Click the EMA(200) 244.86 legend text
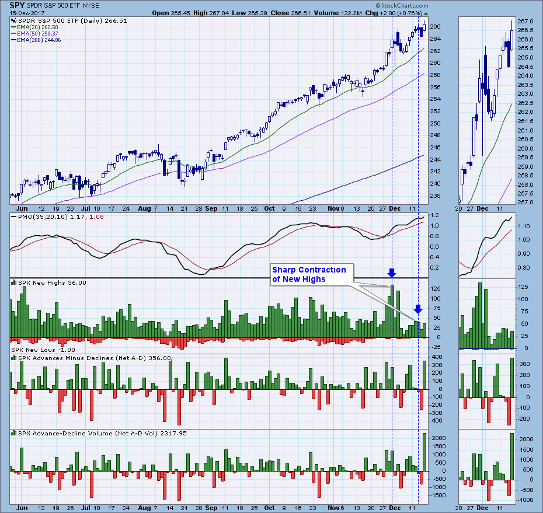The width and height of the screenshot is (543, 513). [x=39, y=40]
